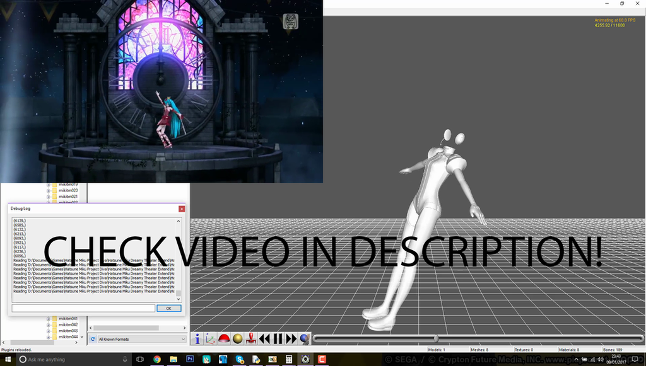Open Excel from the taskbar
The height and width of the screenshot is (366, 646).
coord(273,359)
